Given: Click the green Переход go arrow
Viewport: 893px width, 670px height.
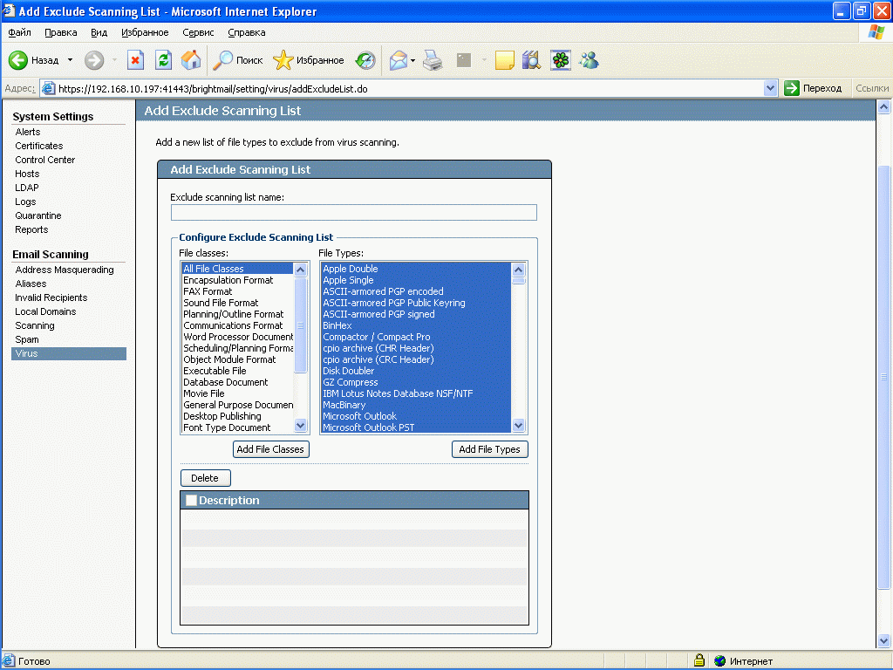Looking at the screenshot, I should [792, 88].
